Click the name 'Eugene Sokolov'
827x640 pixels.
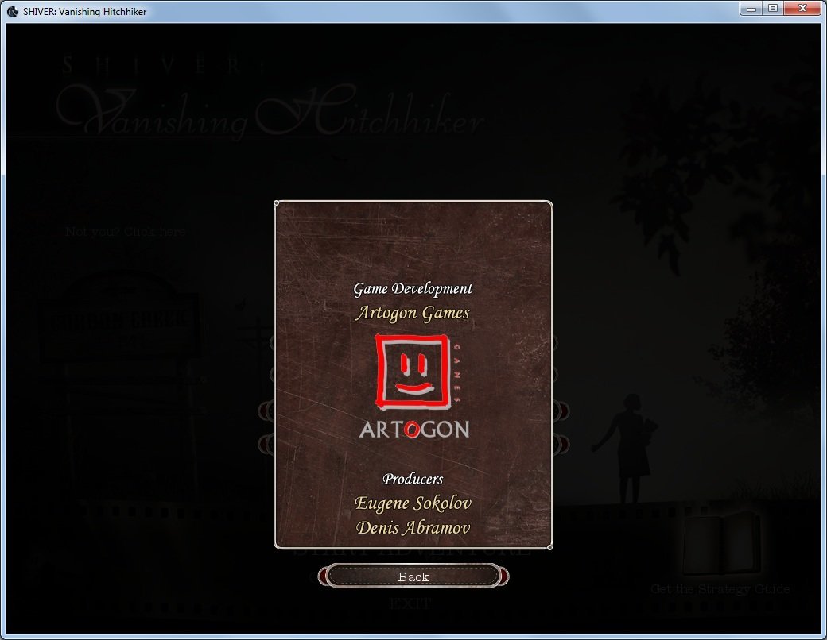coord(413,503)
